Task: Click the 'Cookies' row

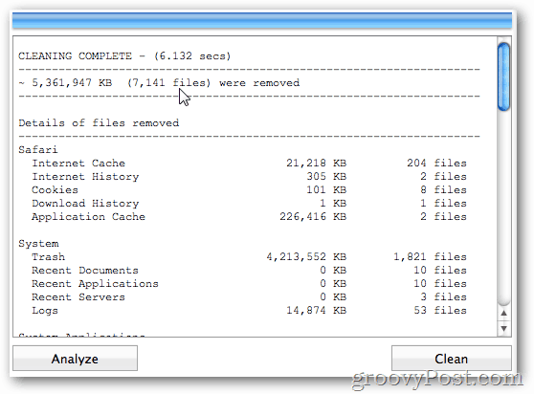Action: [249, 189]
